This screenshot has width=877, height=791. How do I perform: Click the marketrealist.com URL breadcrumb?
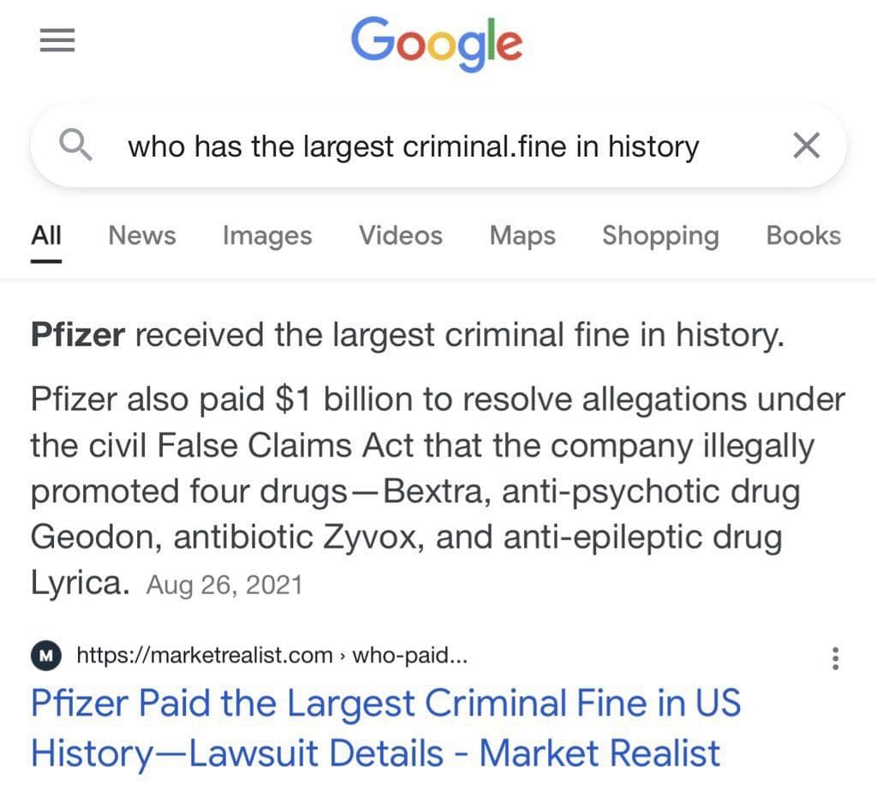click(272, 657)
